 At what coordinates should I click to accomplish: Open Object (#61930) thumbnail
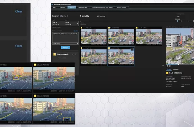point(54,109)
